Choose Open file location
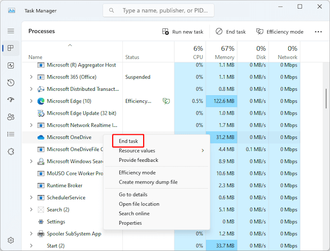 coord(156,204)
